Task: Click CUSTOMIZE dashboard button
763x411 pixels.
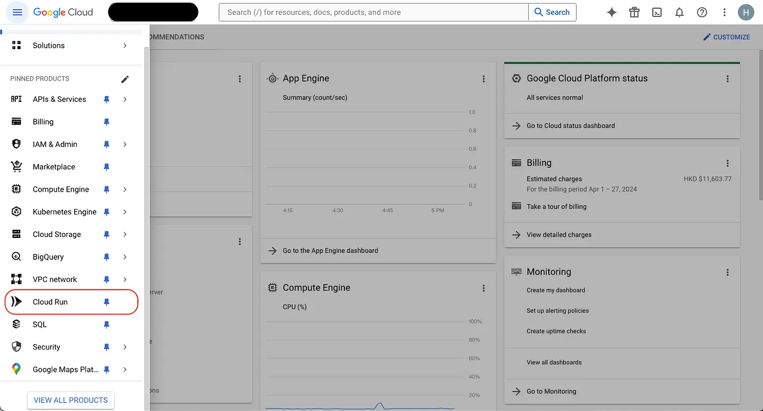Action: [726, 37]
